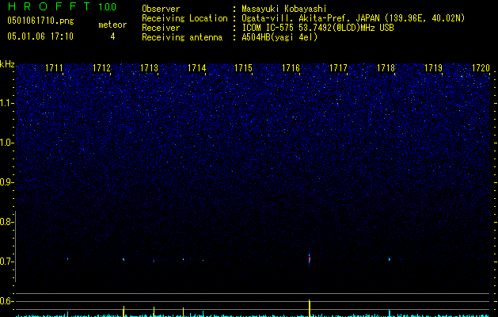
Task: Click the 1.1 kHz axis label
Action: tap(7, 103)
